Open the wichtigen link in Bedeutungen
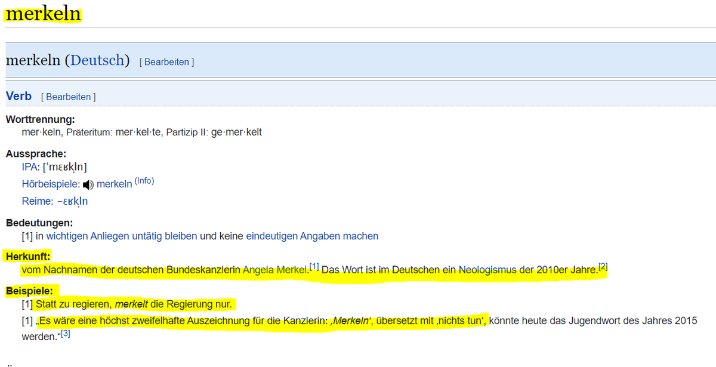 [x=67, y=236]
